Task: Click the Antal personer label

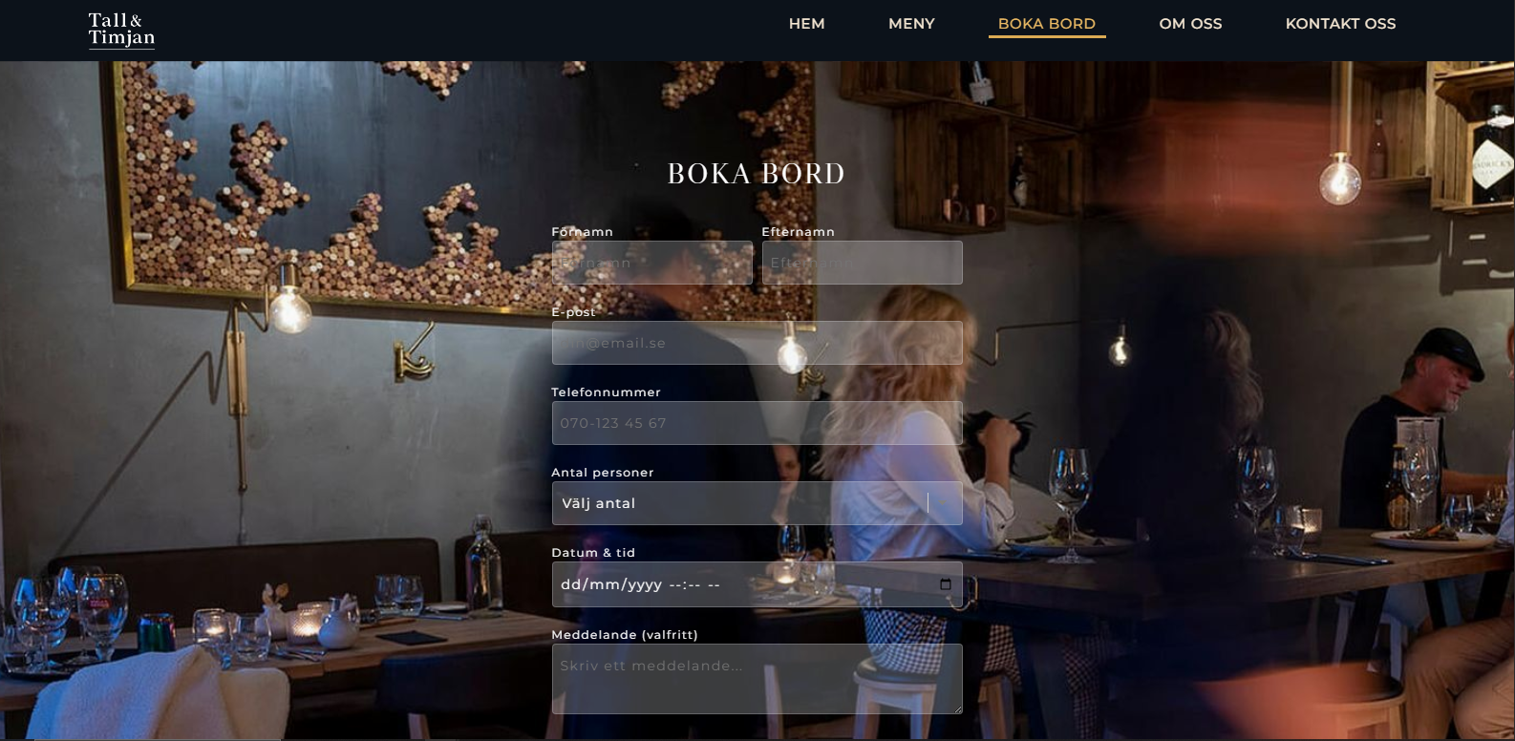Action: click(x=603, y=473)
